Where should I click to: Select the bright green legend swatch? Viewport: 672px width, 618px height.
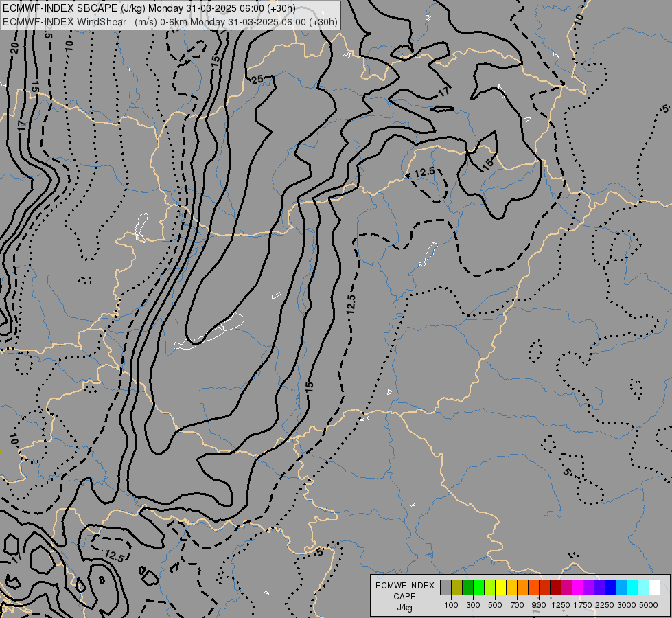click(478, 588)
